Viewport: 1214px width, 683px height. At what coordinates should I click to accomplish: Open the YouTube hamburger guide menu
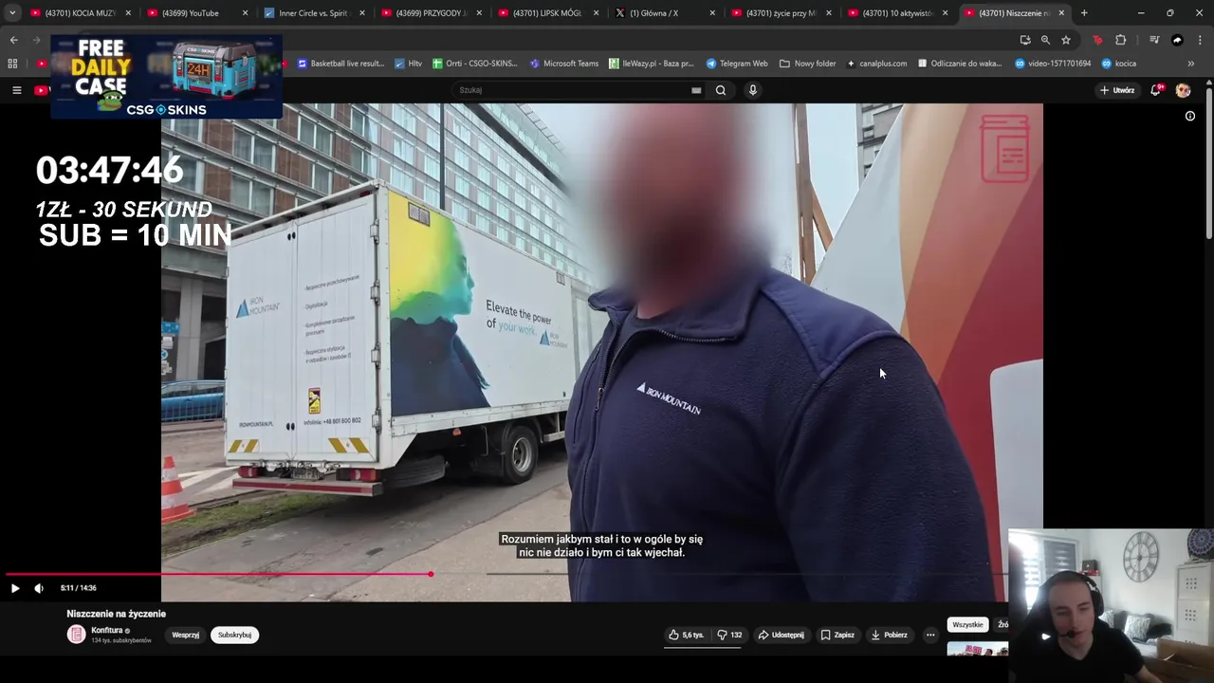click(x=16, y=90)
